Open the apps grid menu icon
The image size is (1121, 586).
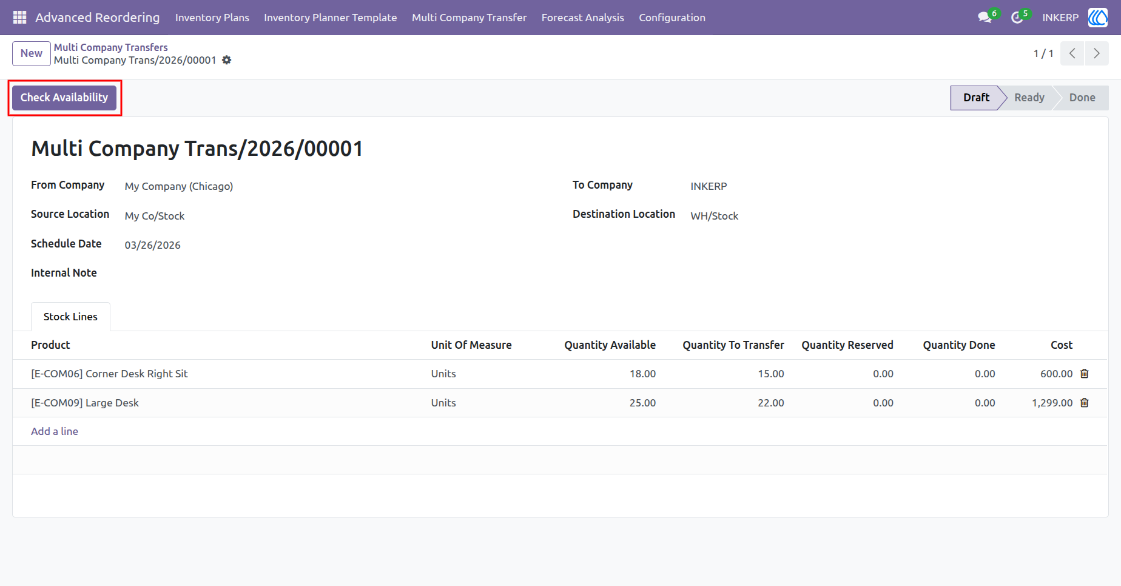pyautogui.click(x=19, y=18)
